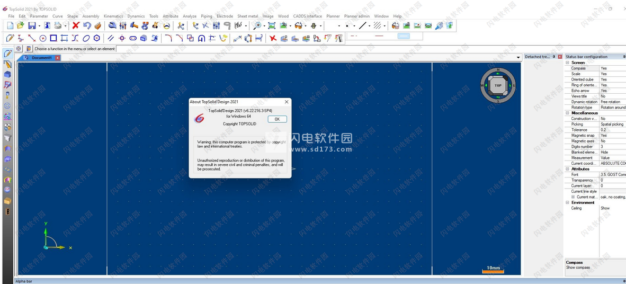Close the Detached tree panel

tap(560, 57)
